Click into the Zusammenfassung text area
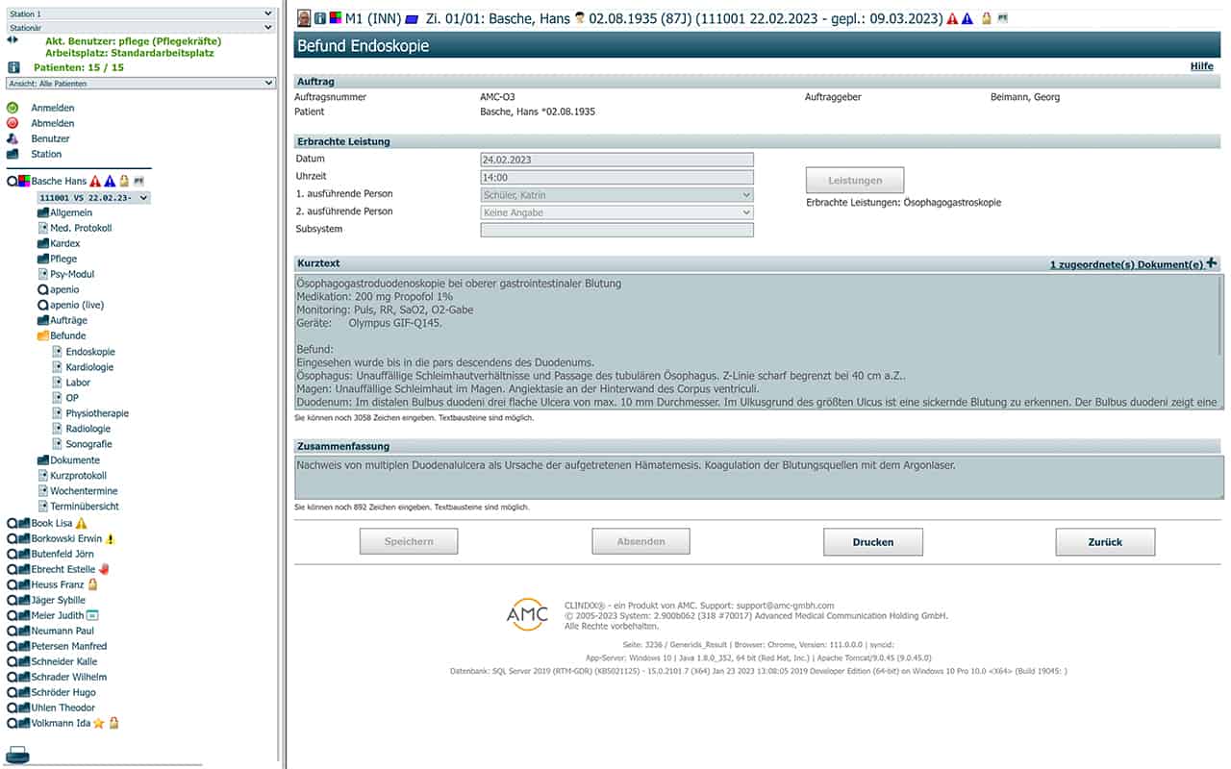 (760, 478)
